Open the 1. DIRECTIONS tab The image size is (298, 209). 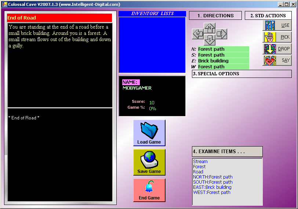[215, 15]
